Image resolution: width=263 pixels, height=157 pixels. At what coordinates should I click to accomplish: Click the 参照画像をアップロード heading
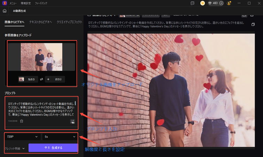(x=18, y=35)
